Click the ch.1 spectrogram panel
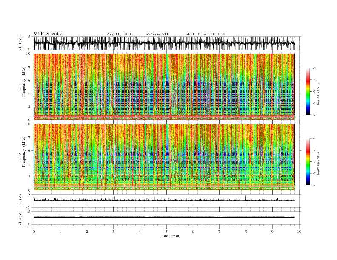 164,87
